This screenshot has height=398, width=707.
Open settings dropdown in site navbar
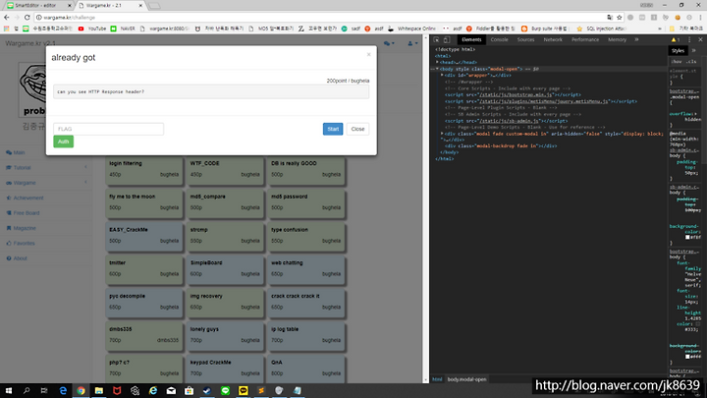coord(389,43)
